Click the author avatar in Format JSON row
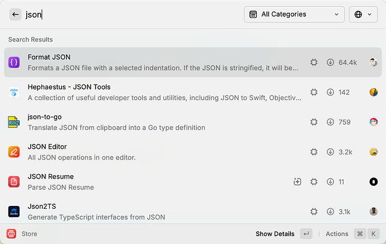The width and height of the screenshot is (386, 244). (x=374, y=63)
